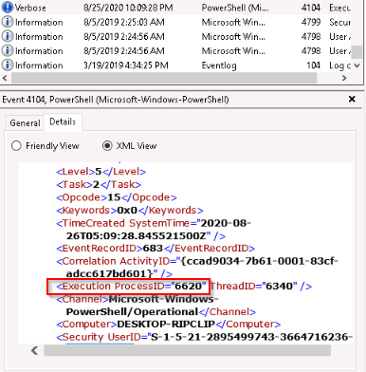Click info icon of 2:25:03 AM event
Viewport: 366px width, 372px height.
(x=8, y=22)
